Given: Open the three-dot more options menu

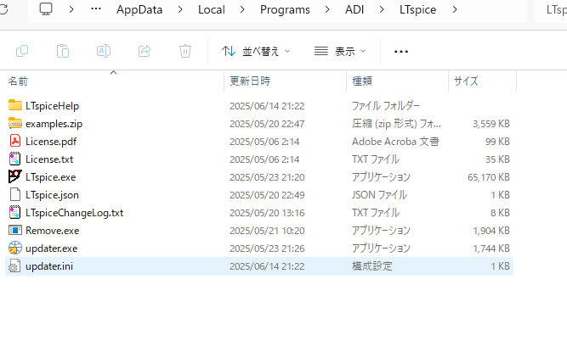Looking at the screenshot, I should click(x=401, y=51).
